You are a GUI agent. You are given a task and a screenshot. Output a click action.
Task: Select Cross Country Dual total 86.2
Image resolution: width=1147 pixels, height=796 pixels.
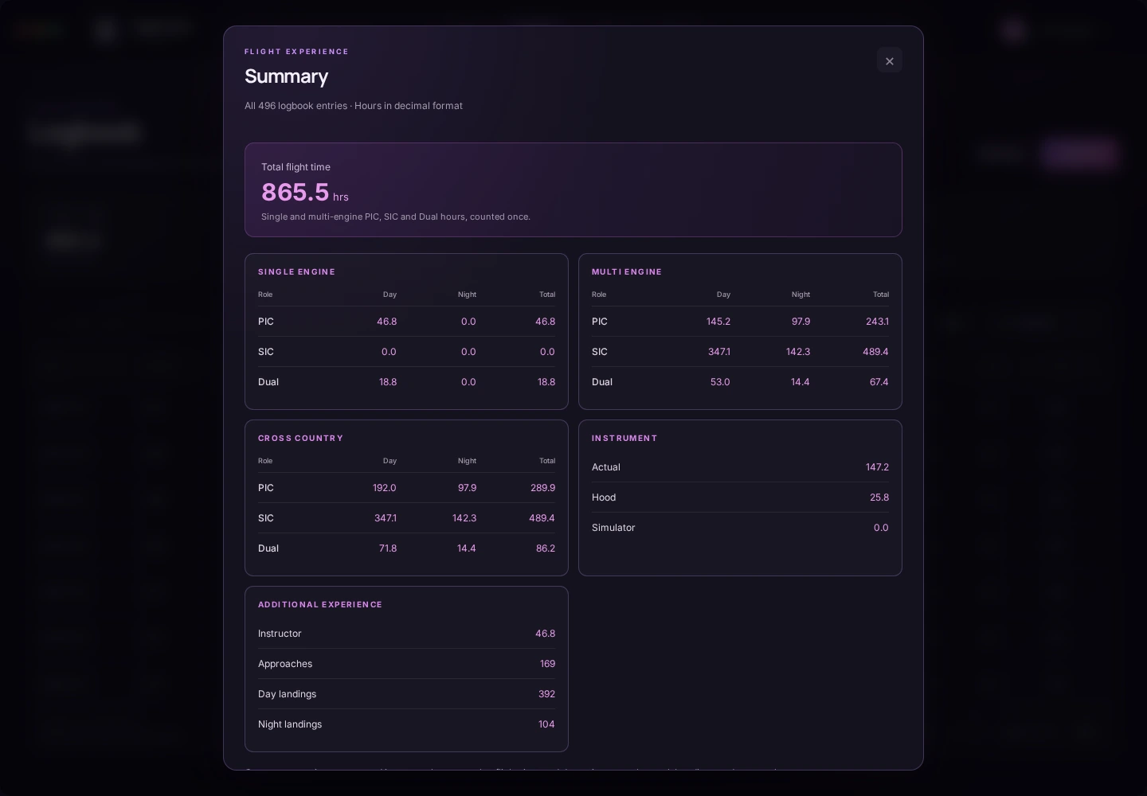(x=546, y=548)
